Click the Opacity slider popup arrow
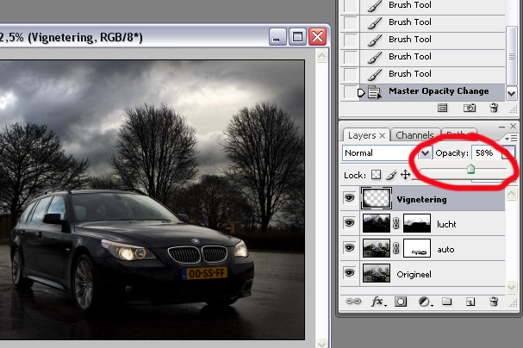Viewport: 523px width, 348px height. tap(508, 153)
